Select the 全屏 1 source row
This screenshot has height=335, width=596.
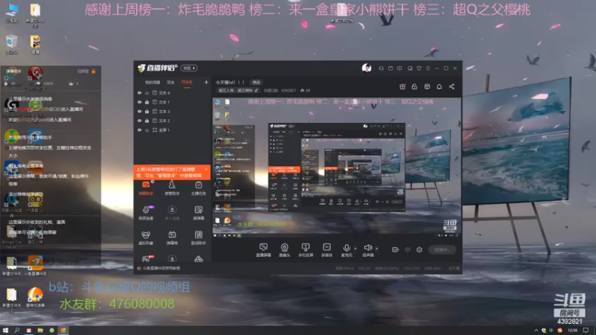[x=172, y=130]
